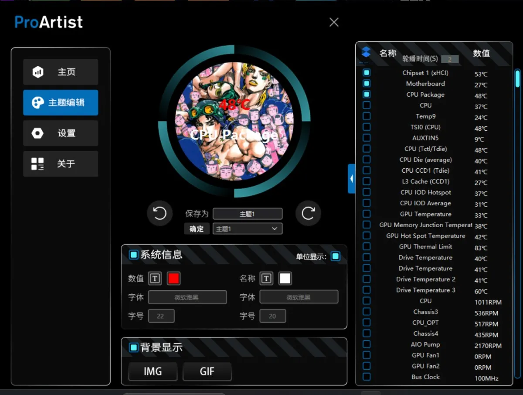Click the rotate clockwise button

click(308, 213)
